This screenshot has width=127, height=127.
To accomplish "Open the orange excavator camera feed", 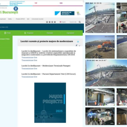I will pyautogui.click(x=100, y=47).
